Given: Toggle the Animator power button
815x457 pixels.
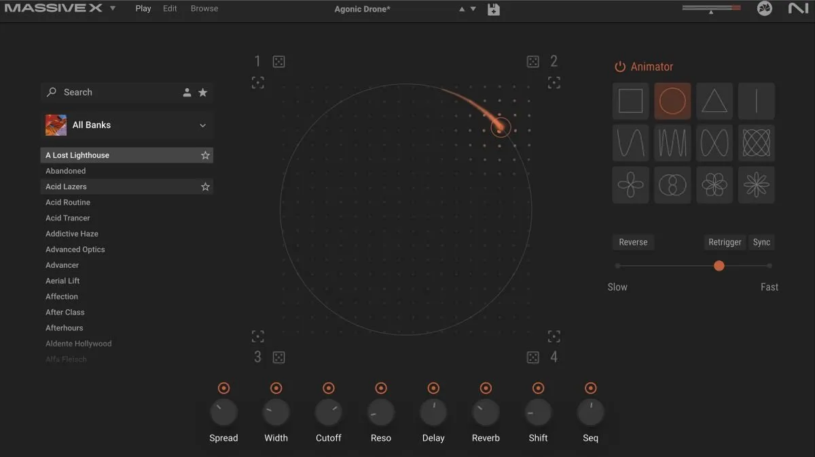Looking at the screenshot, I should 619,66.
